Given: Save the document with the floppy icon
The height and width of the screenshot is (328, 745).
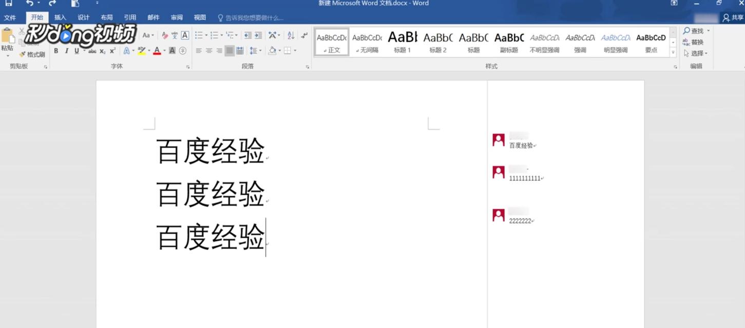Looking at the screenshot, I should pyautogui.click(x=9, y=3).
